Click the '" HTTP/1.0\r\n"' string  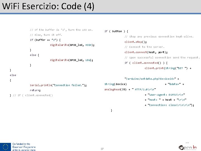[144, 89]
